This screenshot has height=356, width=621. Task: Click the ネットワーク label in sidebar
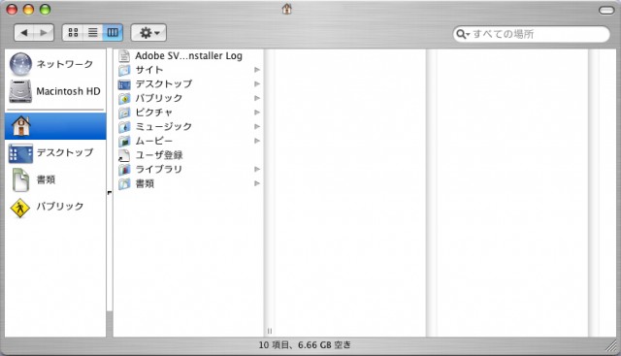pyautogui.click(x=65, y=64)
